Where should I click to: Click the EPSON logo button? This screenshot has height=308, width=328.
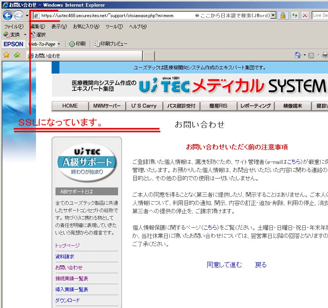click(x=13, y=44)
